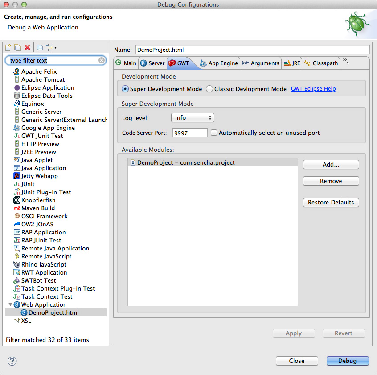Select the Java Application icon
This screenshot has height=375, width=377.
[17, 168]
